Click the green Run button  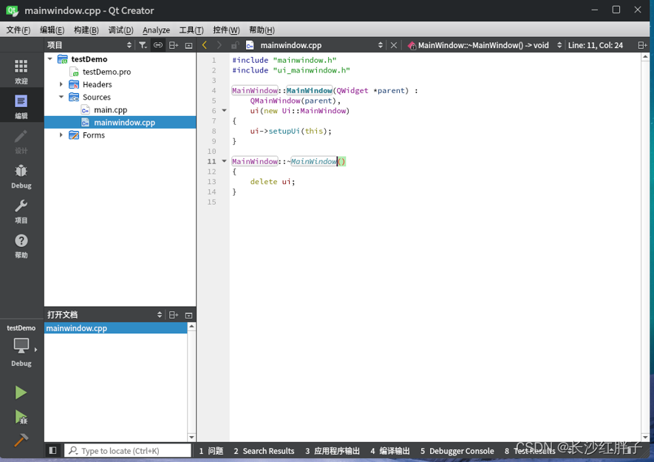click(x=21, y=393)
